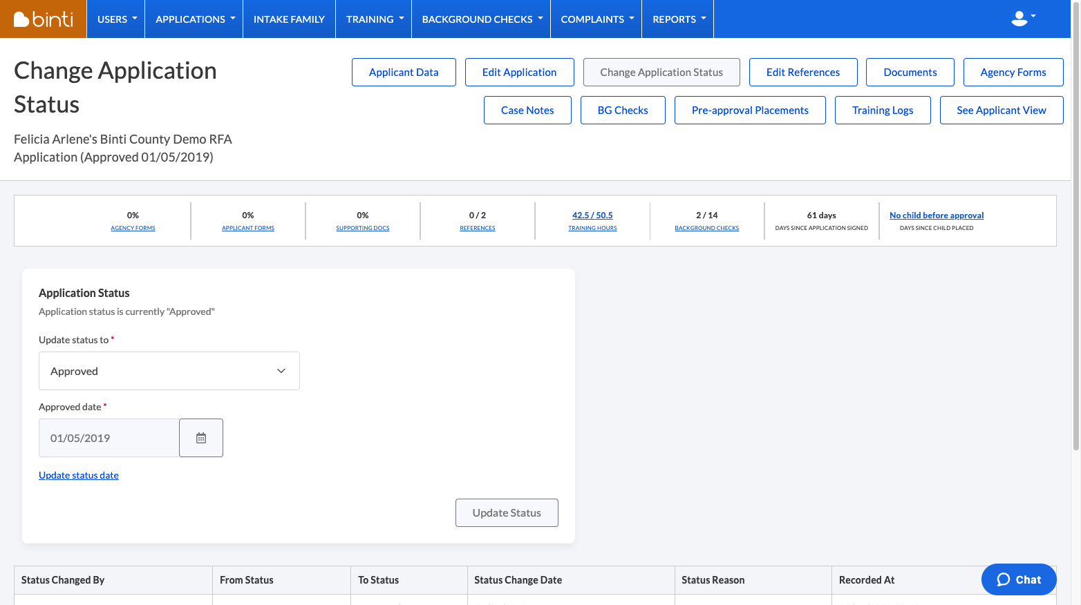The height and width of the screenshot is (605, 1081).
Task: Open Edit References
Action: tap(803, 73)
